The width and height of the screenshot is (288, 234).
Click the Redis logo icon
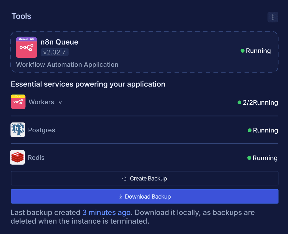(18, 157)
